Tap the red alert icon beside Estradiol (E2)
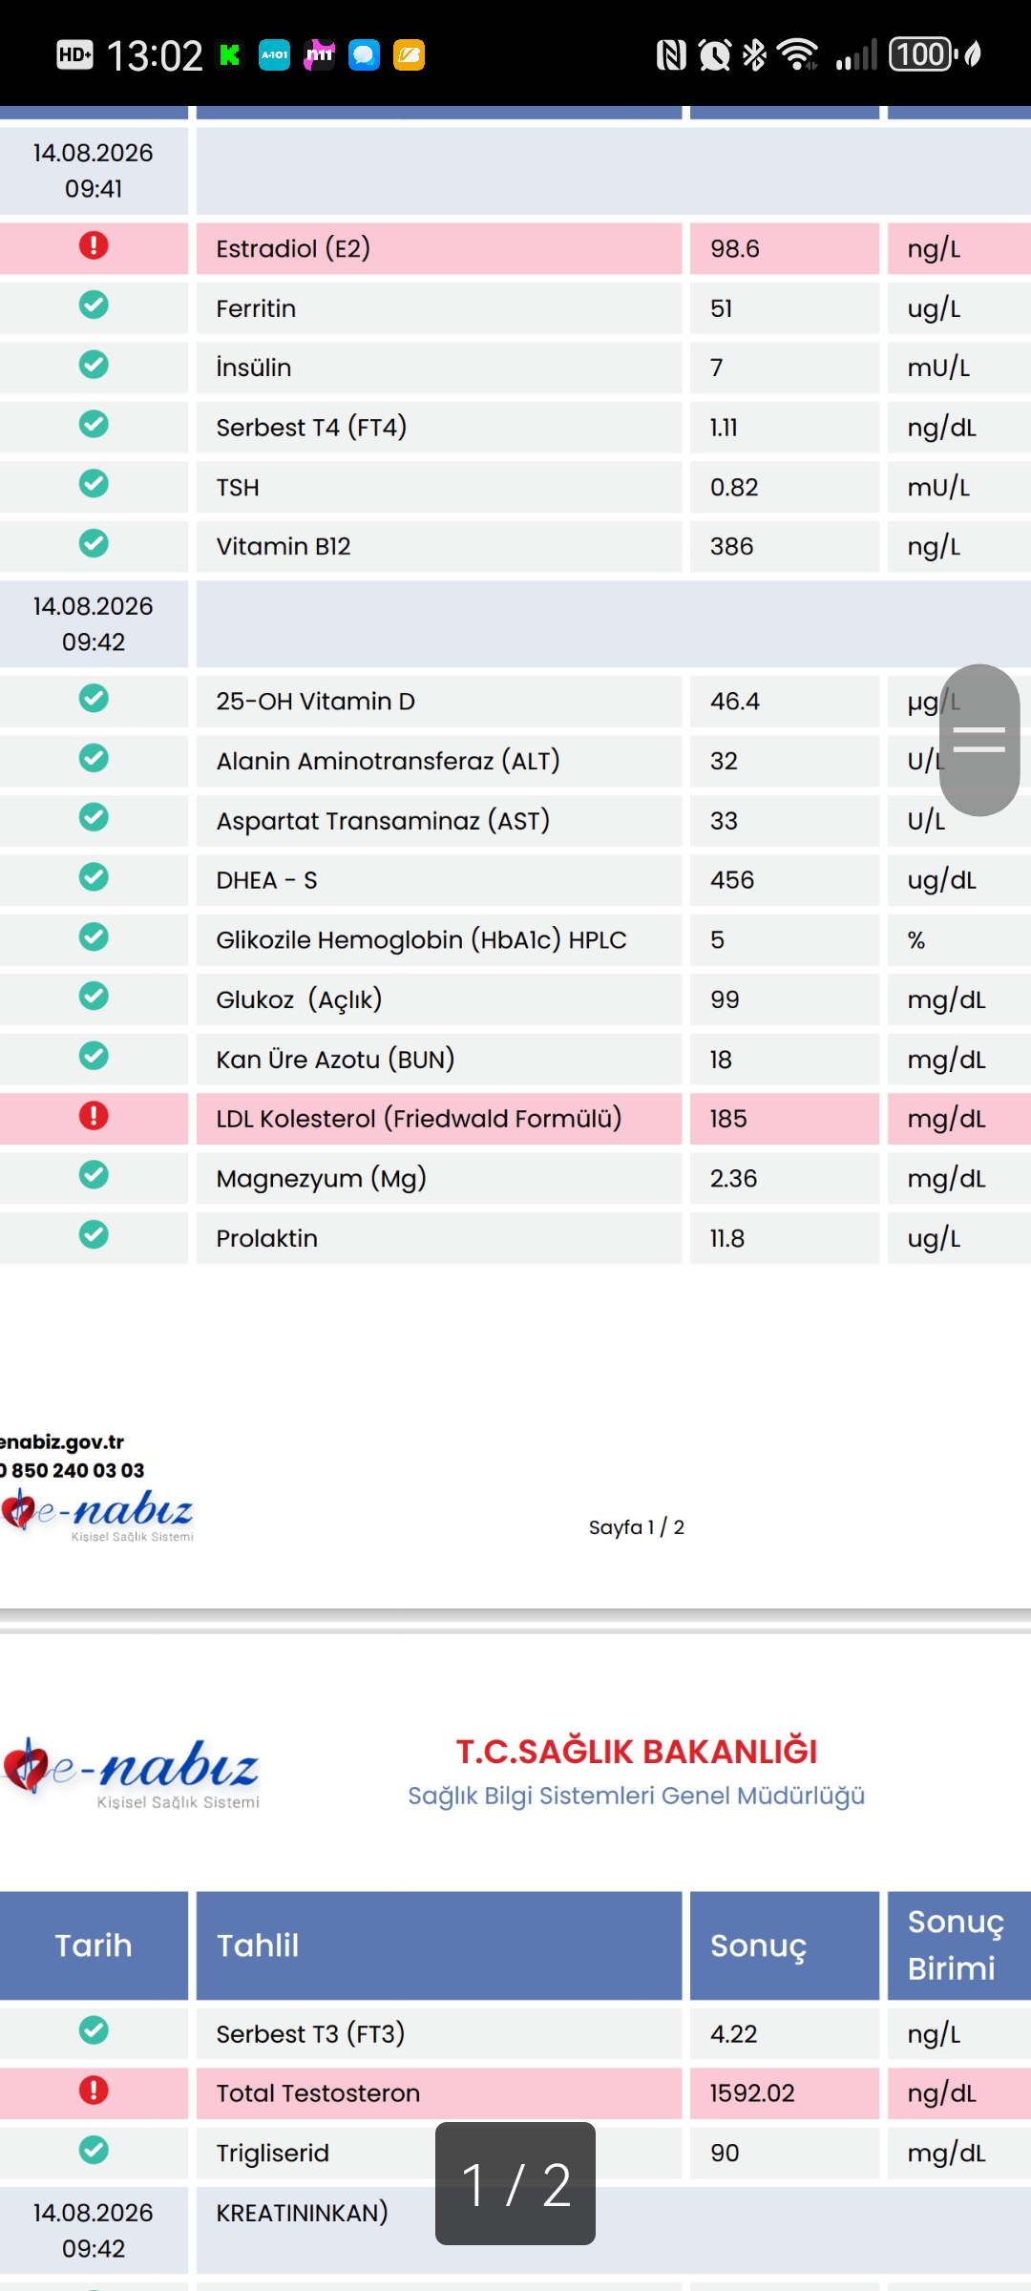This screenshot has width=1031, height=2291. 94,246
